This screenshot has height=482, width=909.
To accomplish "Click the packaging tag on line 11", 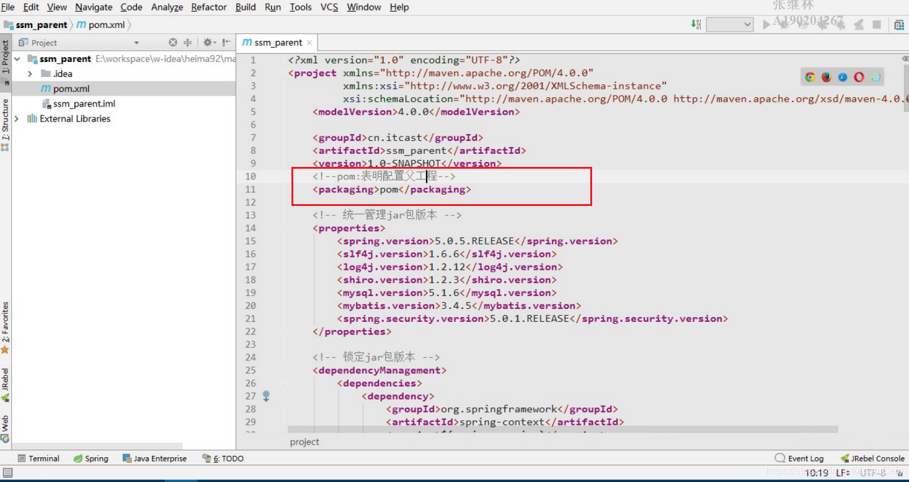I will coord(392,189).
